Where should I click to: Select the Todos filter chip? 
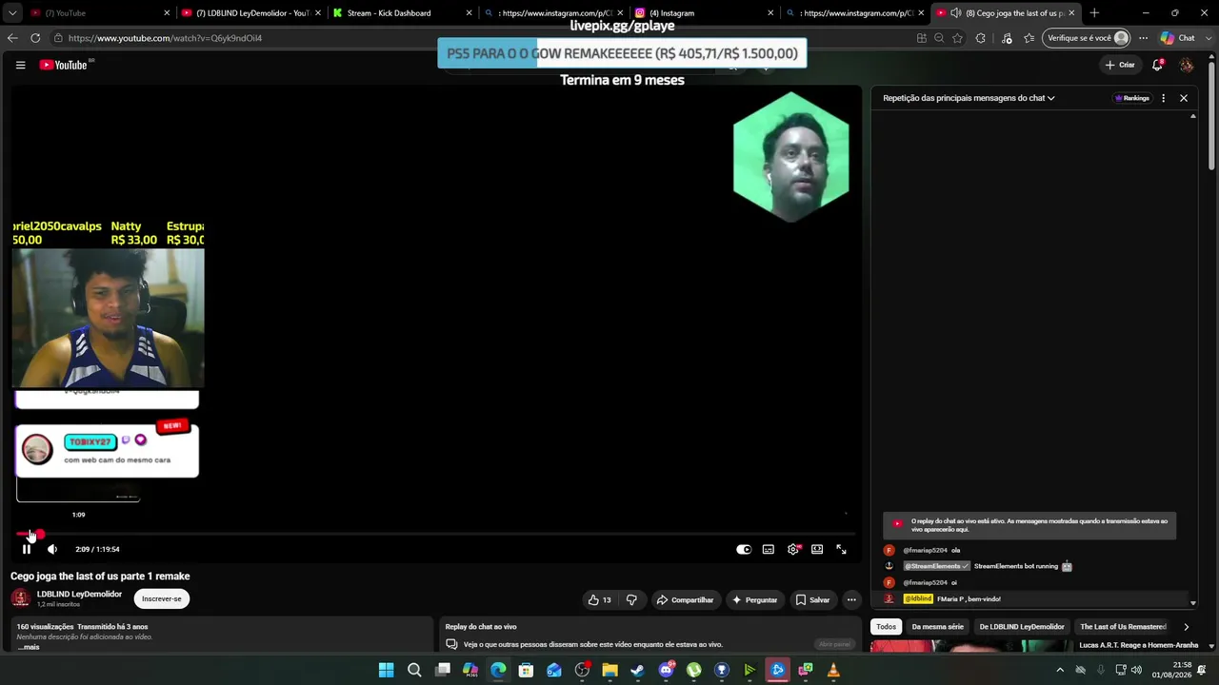tap(886, 627)
